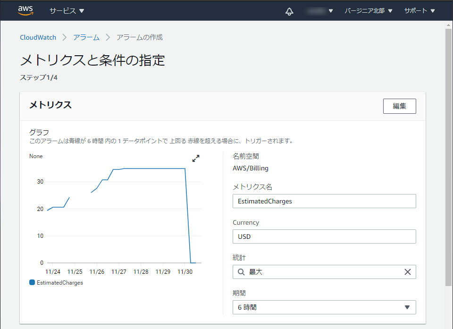Click the AWS/Billing namespace value
Viewport: 453px width, 329px height.
(x=251, y=168)
